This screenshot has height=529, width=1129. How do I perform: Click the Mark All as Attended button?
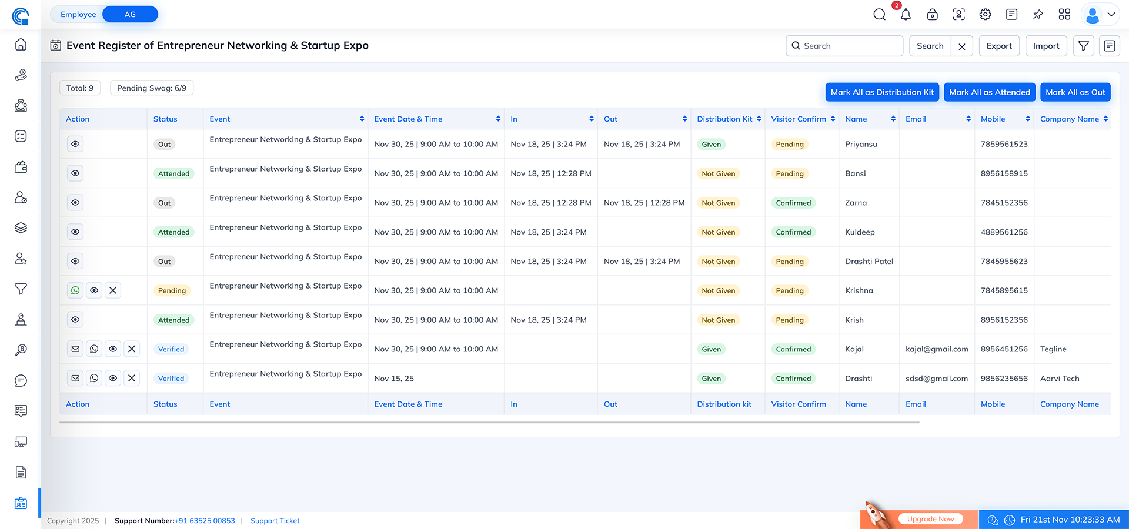point(990,92)
